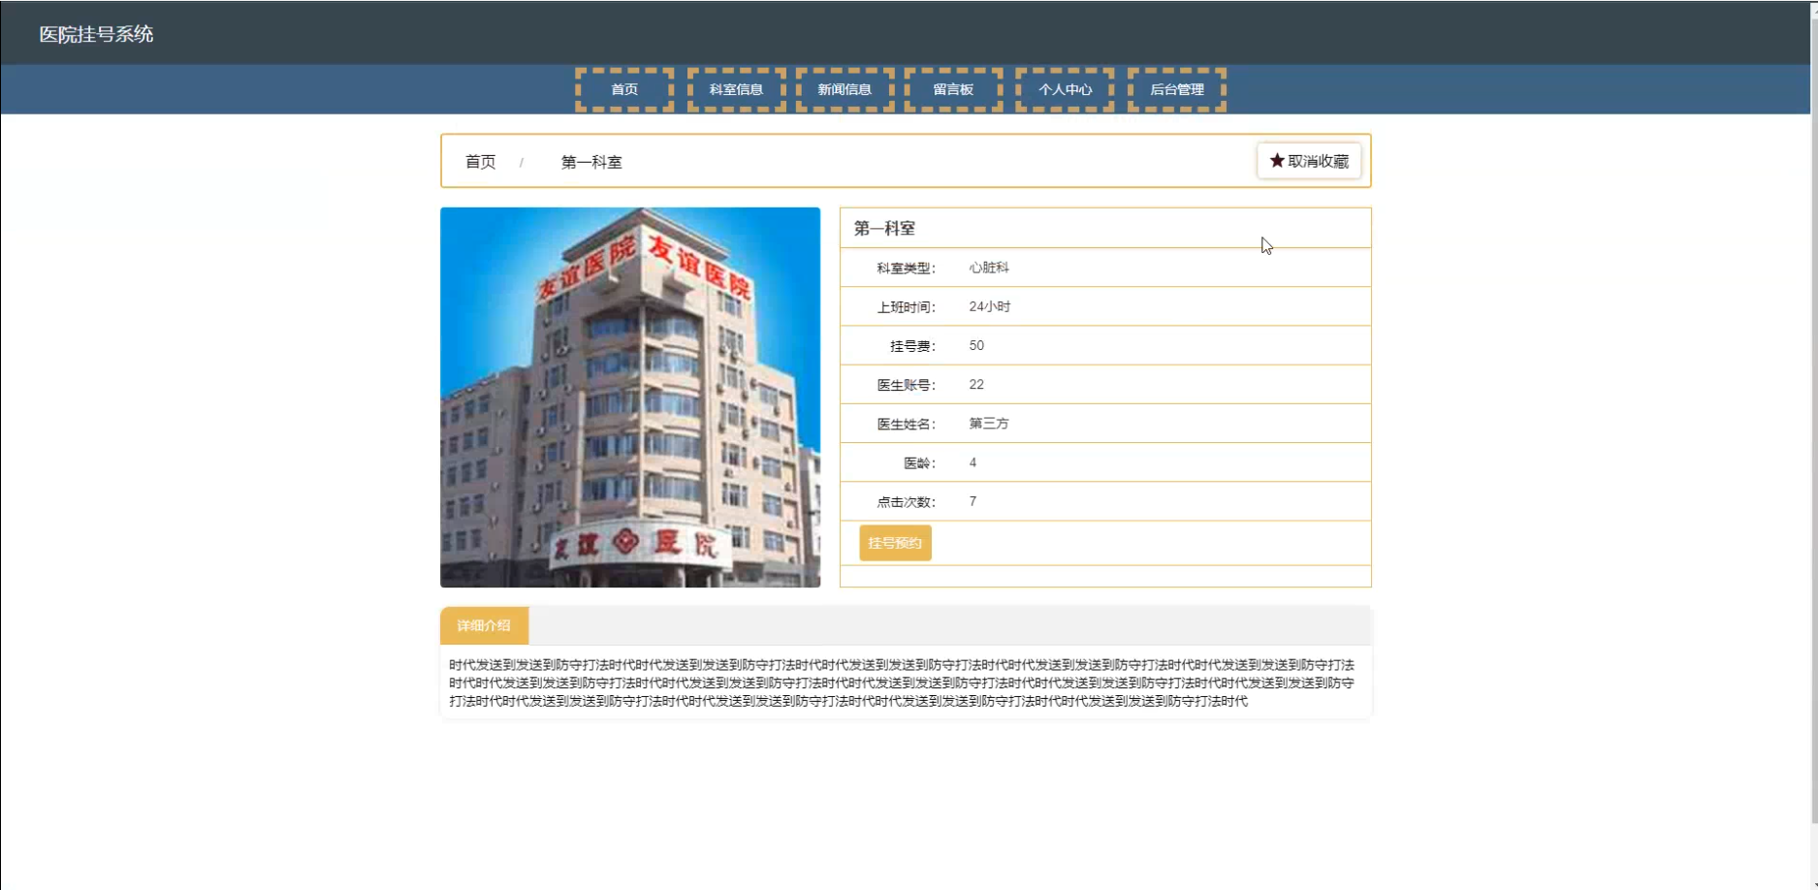Click the 心脏科 department type value
The width and height of the screenshot is (1818, 890).
pos(989,268)
